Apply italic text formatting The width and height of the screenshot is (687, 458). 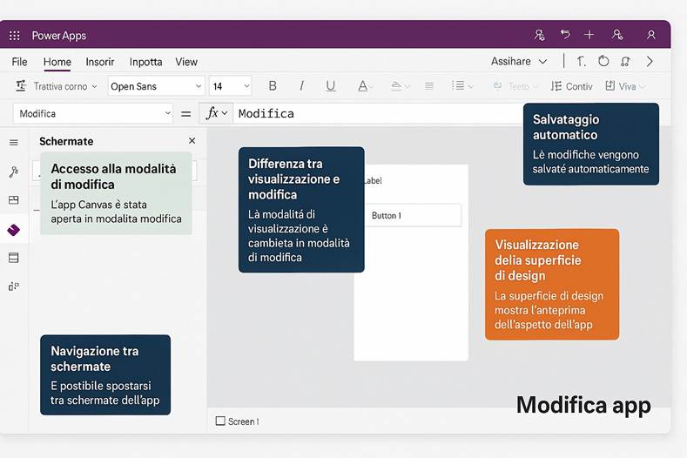(301, 86)
